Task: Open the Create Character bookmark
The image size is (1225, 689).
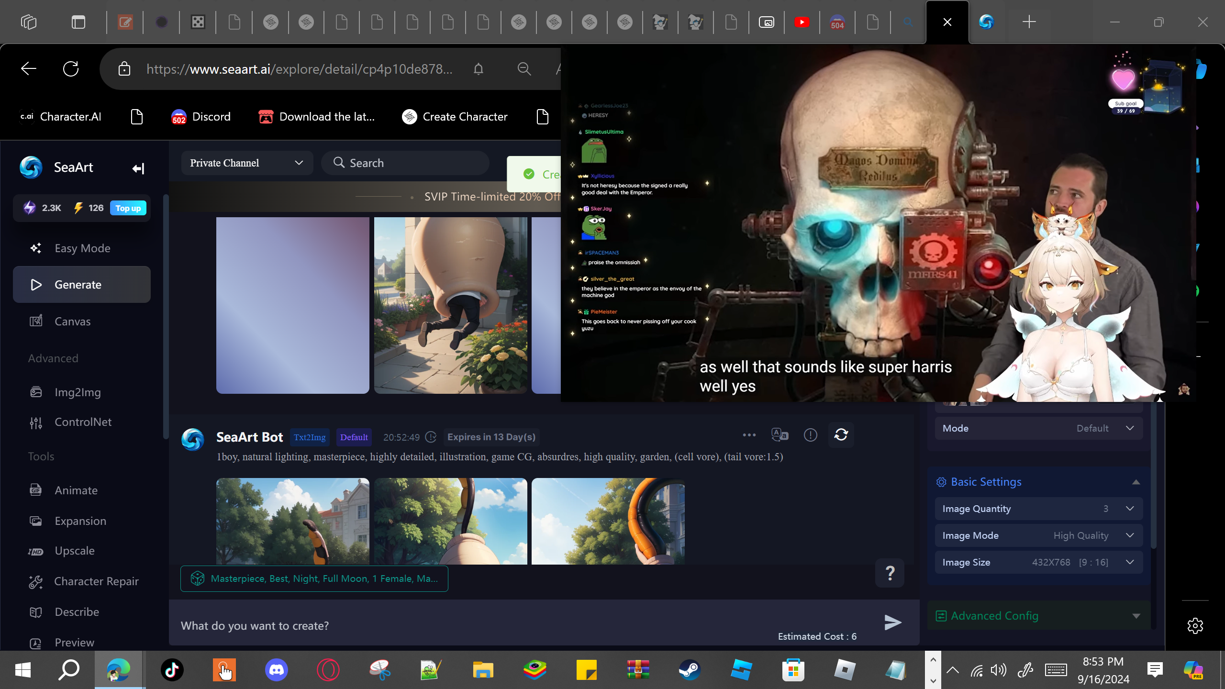Action: (x=455, y=117)
